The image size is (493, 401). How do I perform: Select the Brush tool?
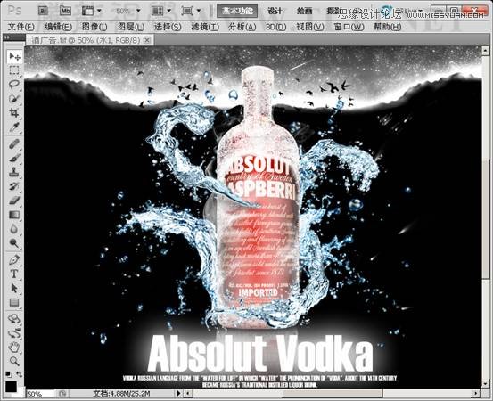coord(14,158)
